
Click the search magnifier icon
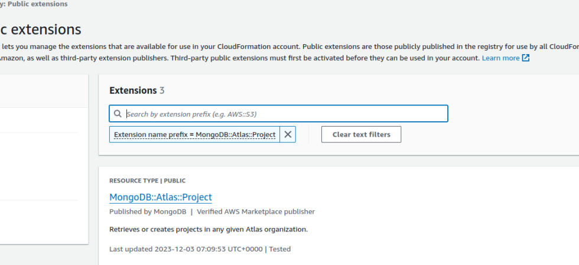coord(118,114)
